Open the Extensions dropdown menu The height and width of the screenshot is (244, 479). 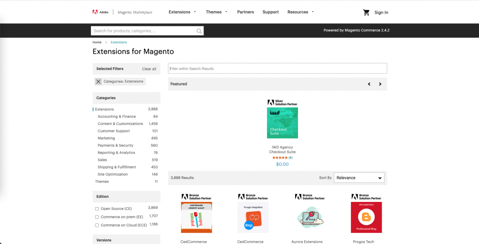(182, 12)
